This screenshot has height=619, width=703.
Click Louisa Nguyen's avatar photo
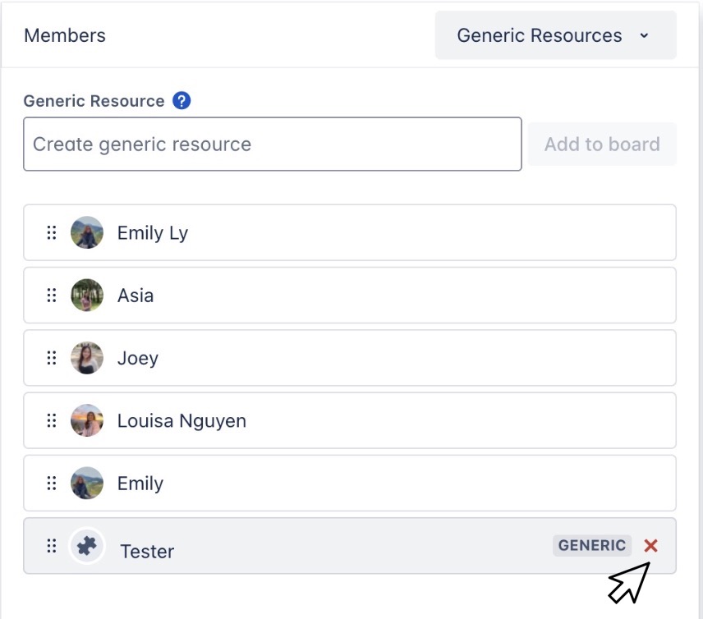(86, 420)
